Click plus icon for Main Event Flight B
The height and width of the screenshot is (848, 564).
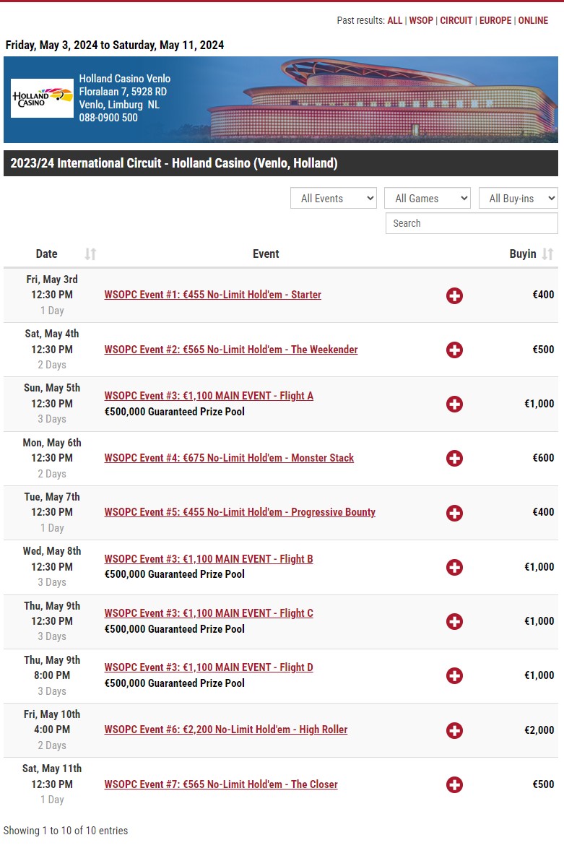[x=454, y=568]
